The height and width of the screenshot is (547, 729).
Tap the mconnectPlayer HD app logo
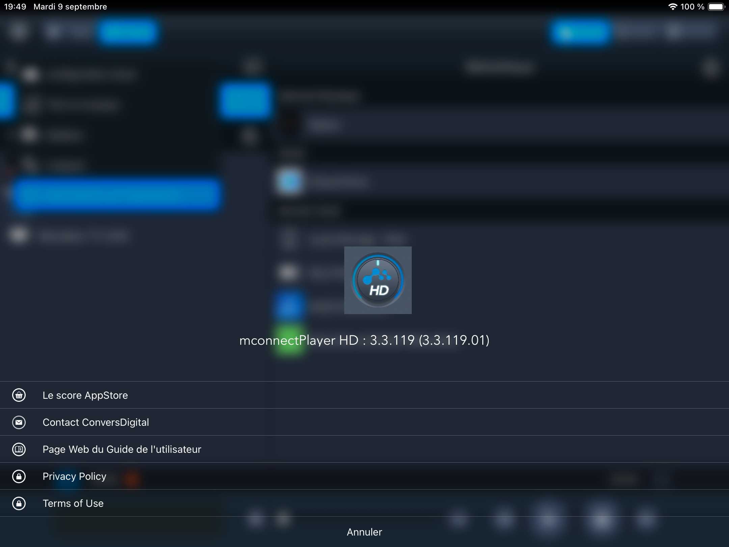click(x=378, y=280)
